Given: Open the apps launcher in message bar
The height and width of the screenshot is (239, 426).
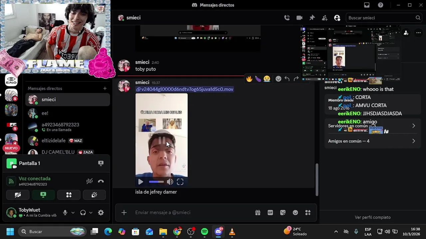Looking at the screenshot, I should pos(308,212).
